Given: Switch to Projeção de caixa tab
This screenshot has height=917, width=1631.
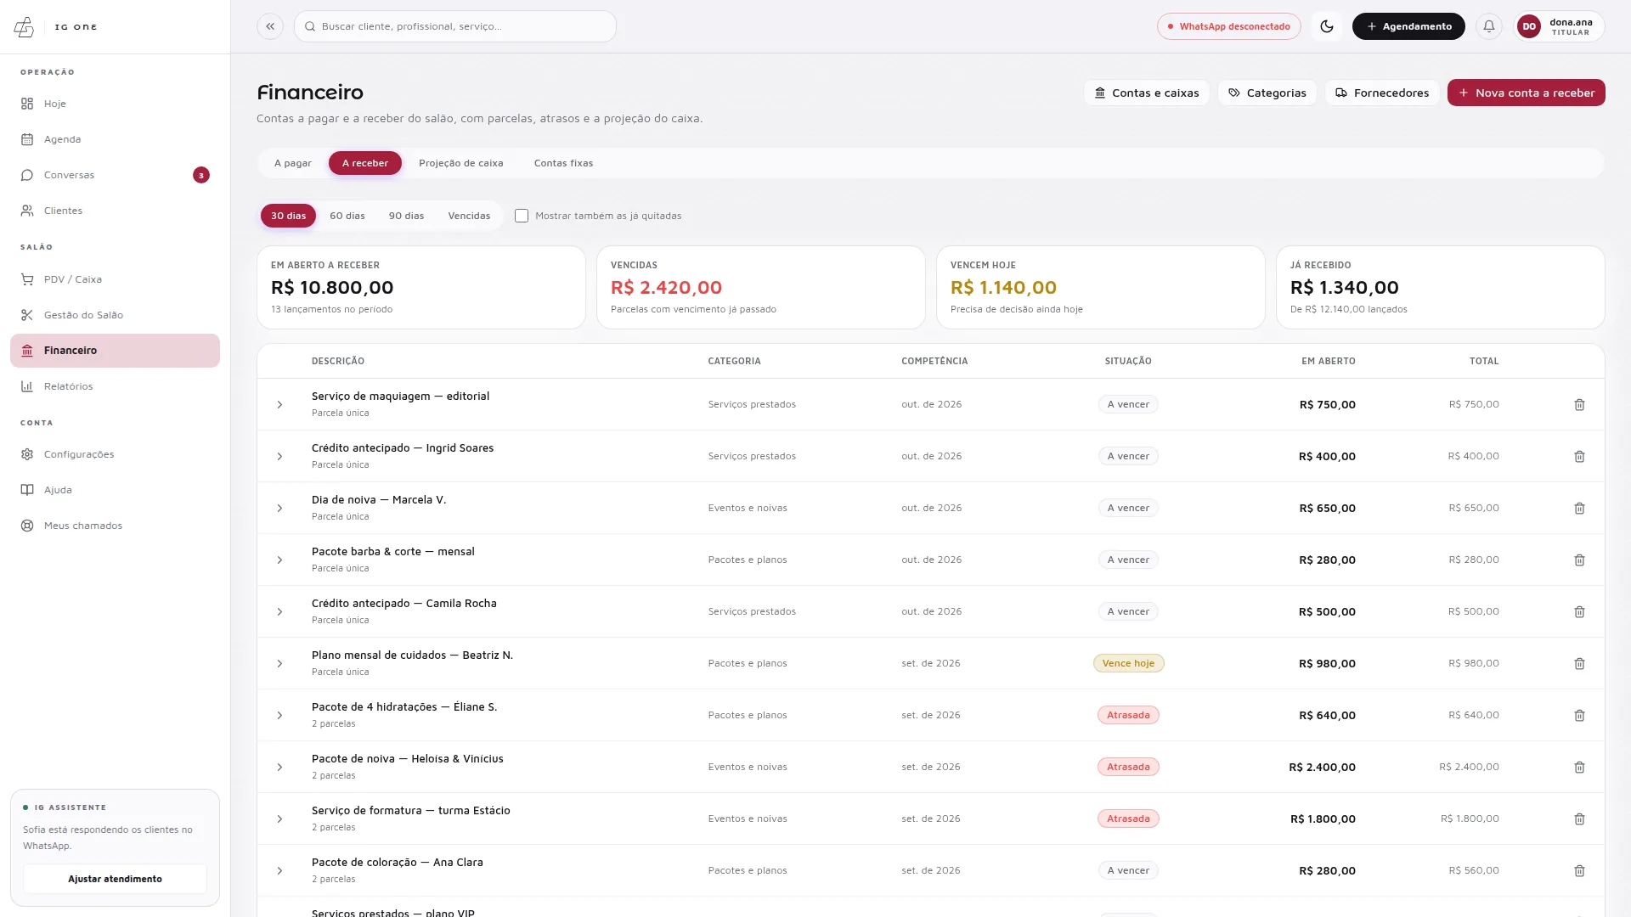Looking at the screenshot, I should 460,163.
